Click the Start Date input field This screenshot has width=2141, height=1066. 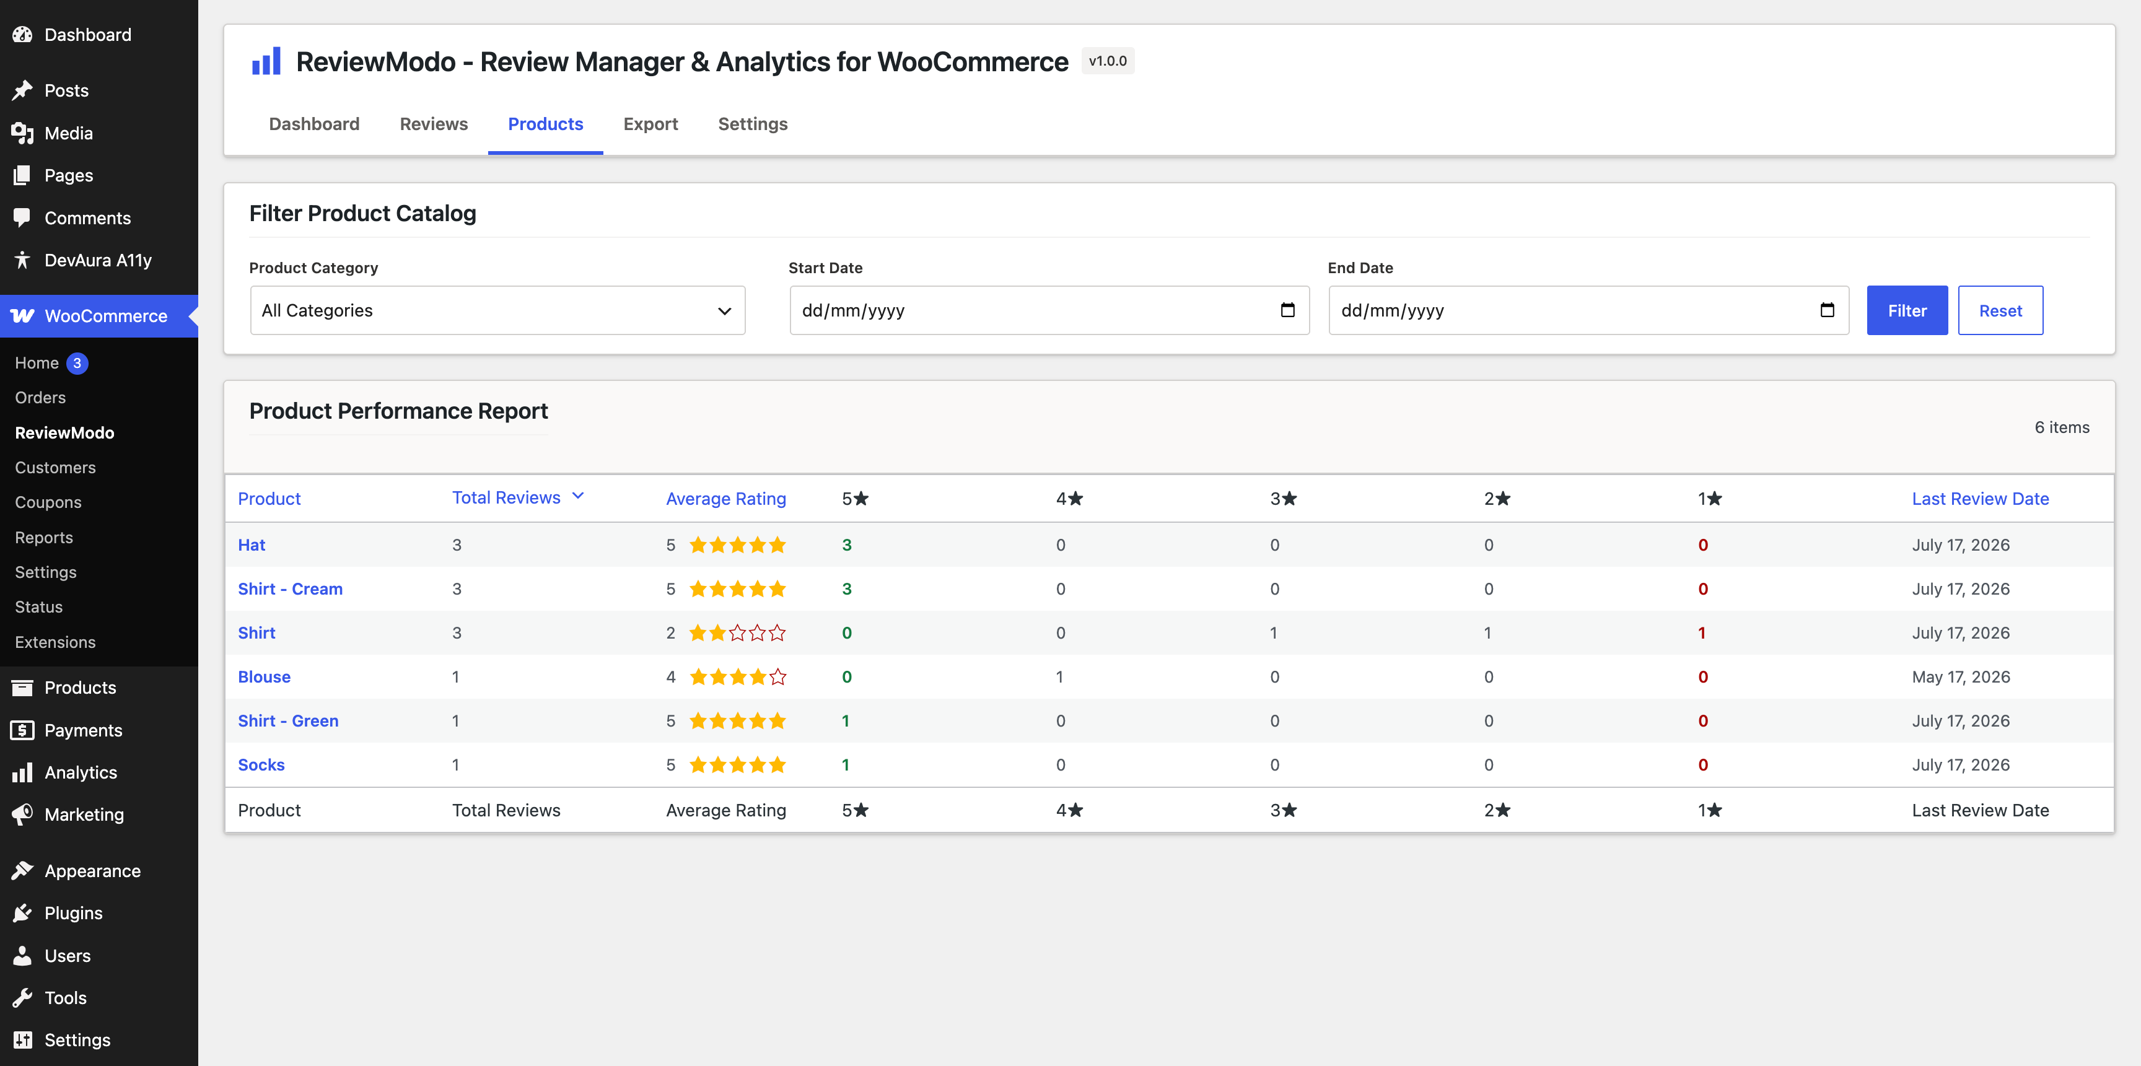pos(1049,311)
